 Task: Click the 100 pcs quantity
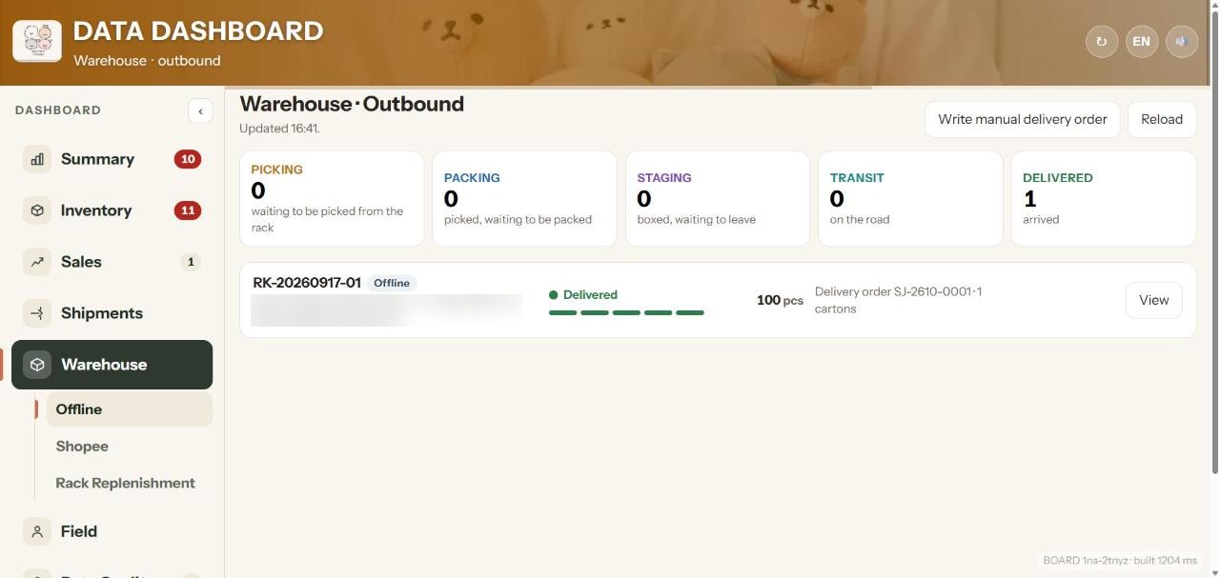coord(780,300)
